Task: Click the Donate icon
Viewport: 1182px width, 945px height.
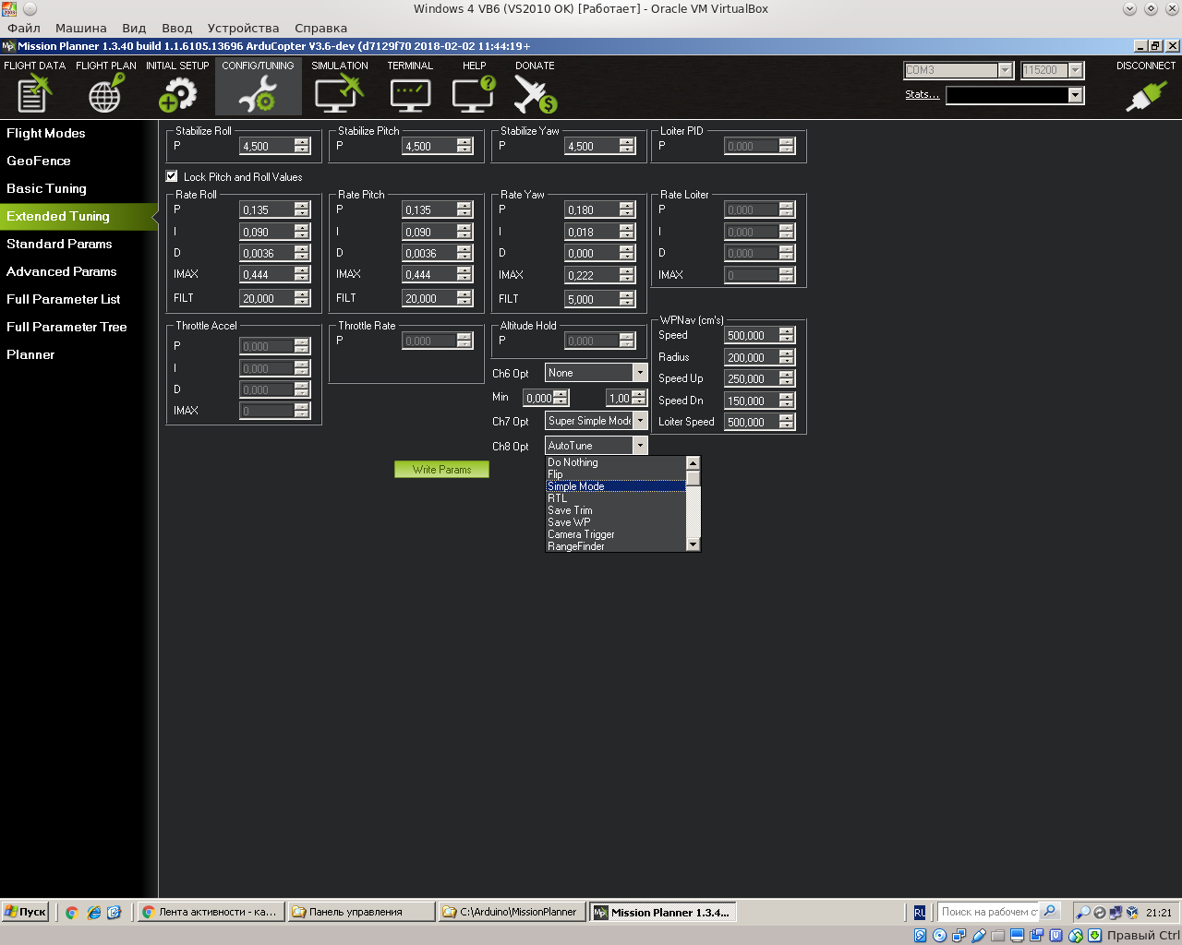Action: coord(535,92)
